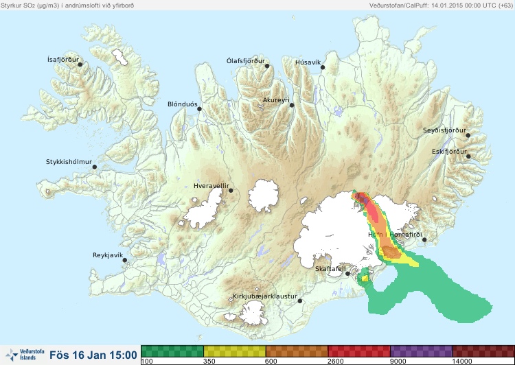
Task: Click the 'Skaftafell' label text
Action: (330, 269)
